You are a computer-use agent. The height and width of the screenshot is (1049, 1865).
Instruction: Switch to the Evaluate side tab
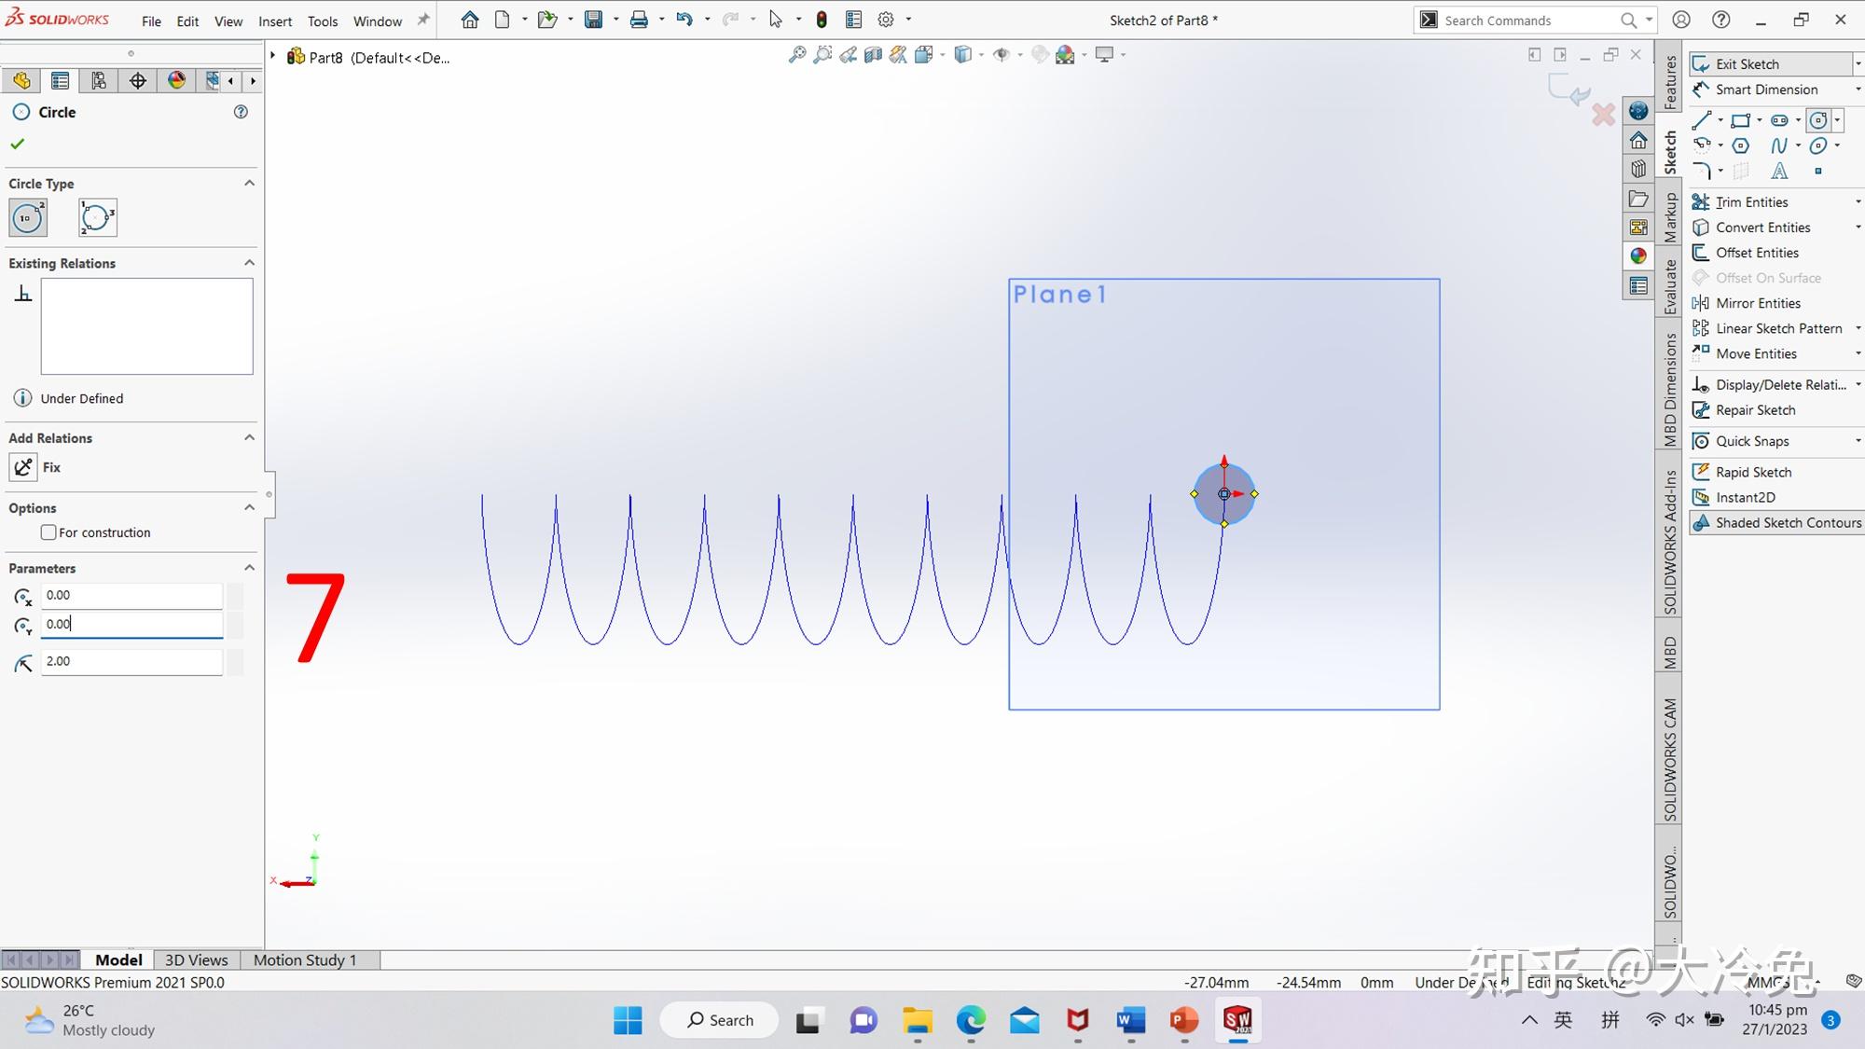click(x=1670, y=286)
